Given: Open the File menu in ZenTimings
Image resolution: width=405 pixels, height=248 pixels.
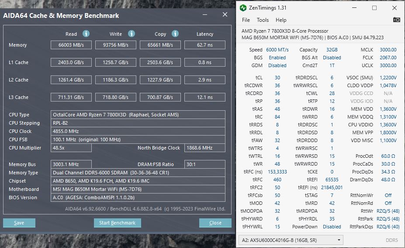Looking at the screenshot, I should click(246, 20).
